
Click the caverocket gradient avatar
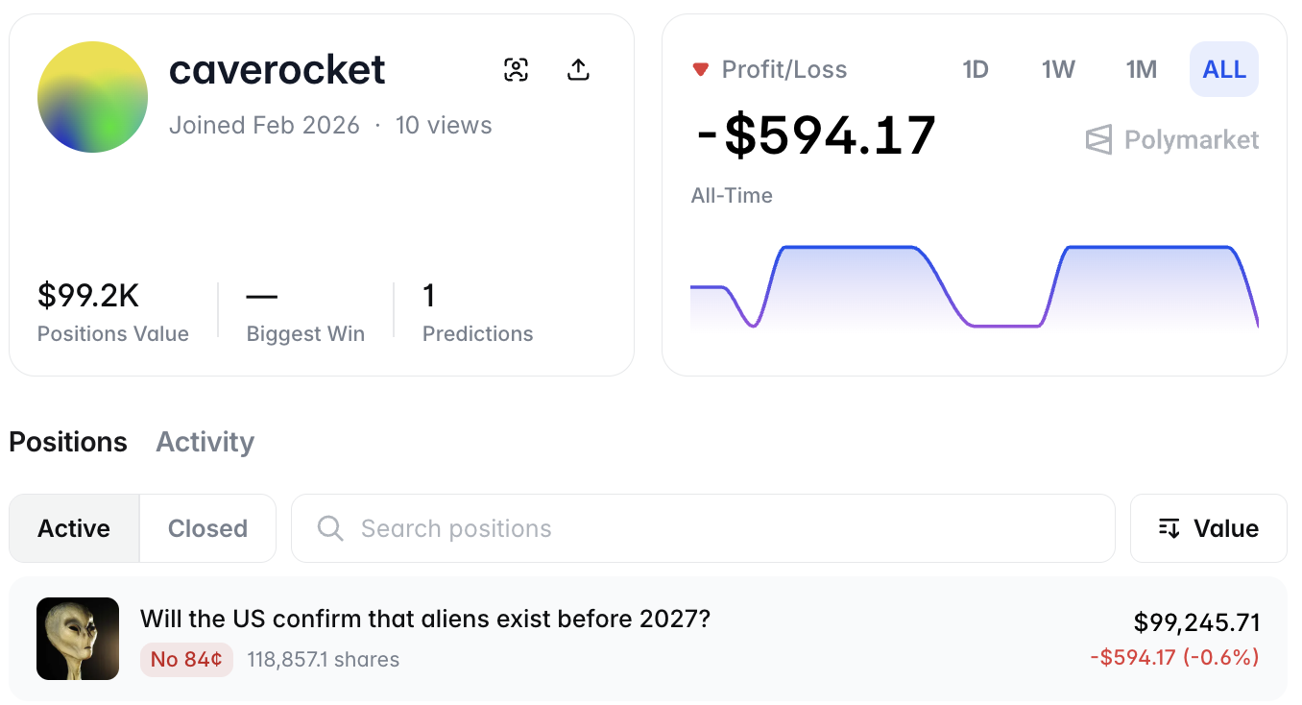pos(92,97)
